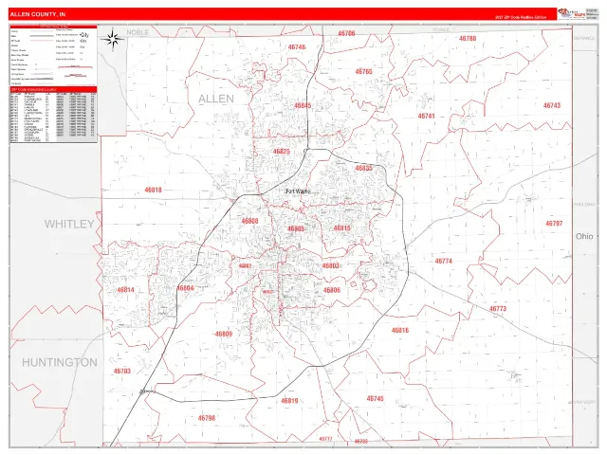
Task: Click ZIP code 46802 label
Action: (245, 265)
